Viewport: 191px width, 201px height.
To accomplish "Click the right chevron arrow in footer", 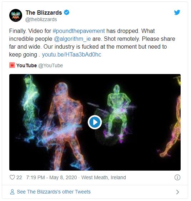I will click(x=177, y=192).
